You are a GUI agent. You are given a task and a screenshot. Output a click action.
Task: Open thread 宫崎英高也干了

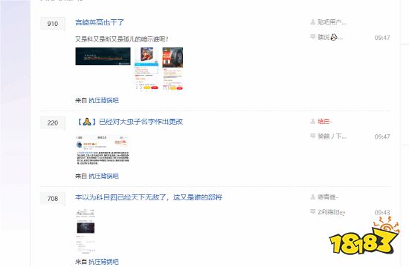[x=100, y=22]
